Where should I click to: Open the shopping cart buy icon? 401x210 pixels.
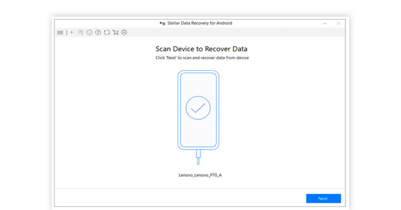coord(116,33)
